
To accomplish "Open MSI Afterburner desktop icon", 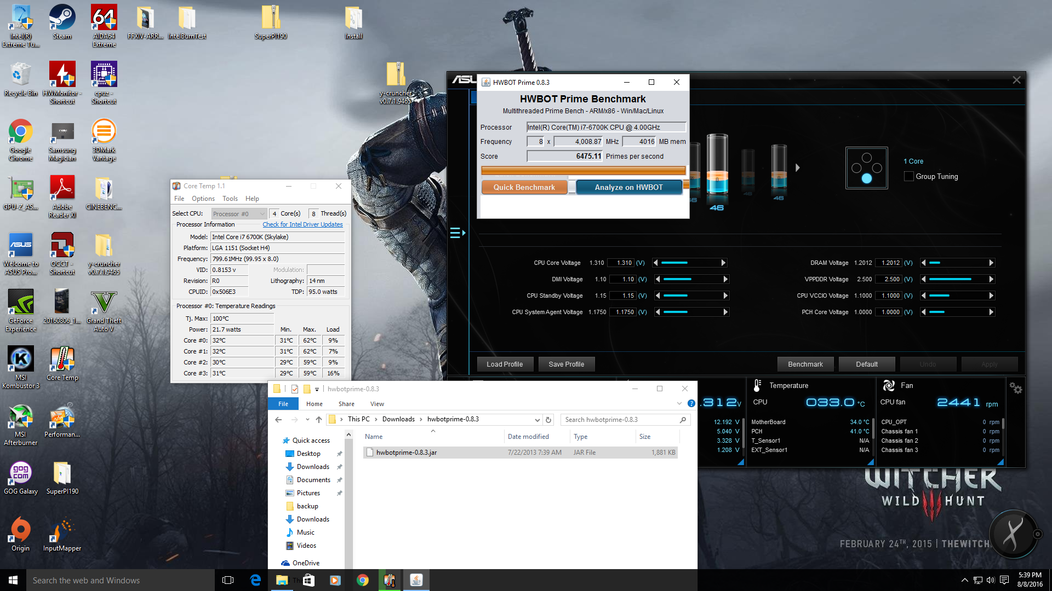I will [21, 424].
